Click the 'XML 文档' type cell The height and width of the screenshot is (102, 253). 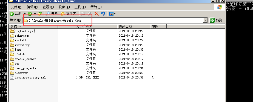click(x=92, y=77)
